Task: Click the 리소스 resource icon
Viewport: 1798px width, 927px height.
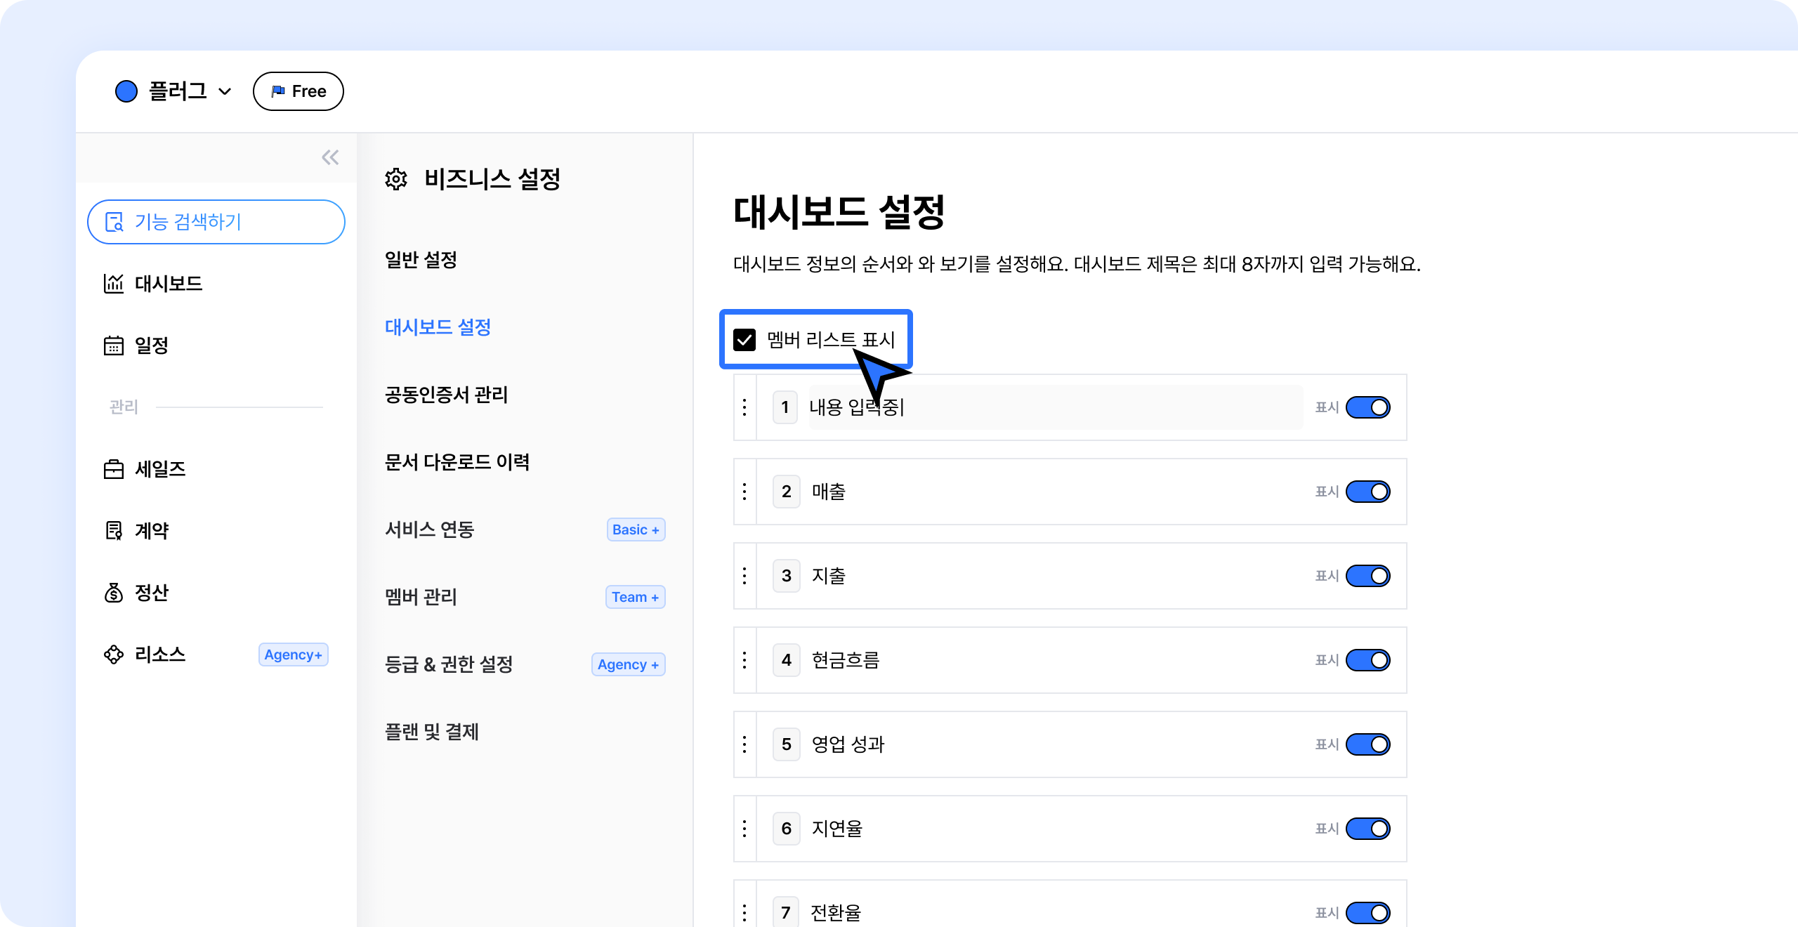Action: tap(113, 655)
